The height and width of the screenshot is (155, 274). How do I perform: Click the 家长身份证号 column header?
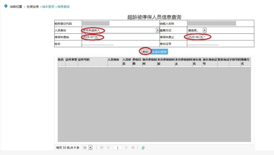point(210,61)
